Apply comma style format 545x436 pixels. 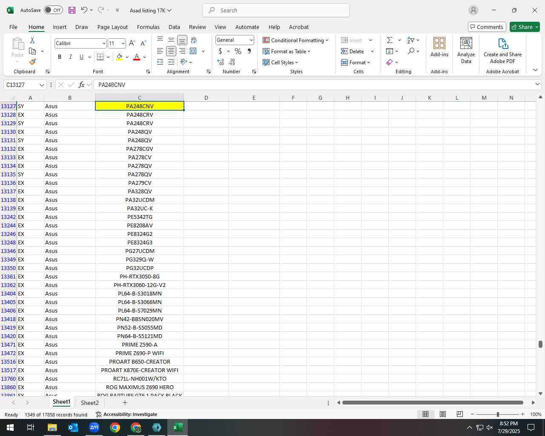point(249,51)
